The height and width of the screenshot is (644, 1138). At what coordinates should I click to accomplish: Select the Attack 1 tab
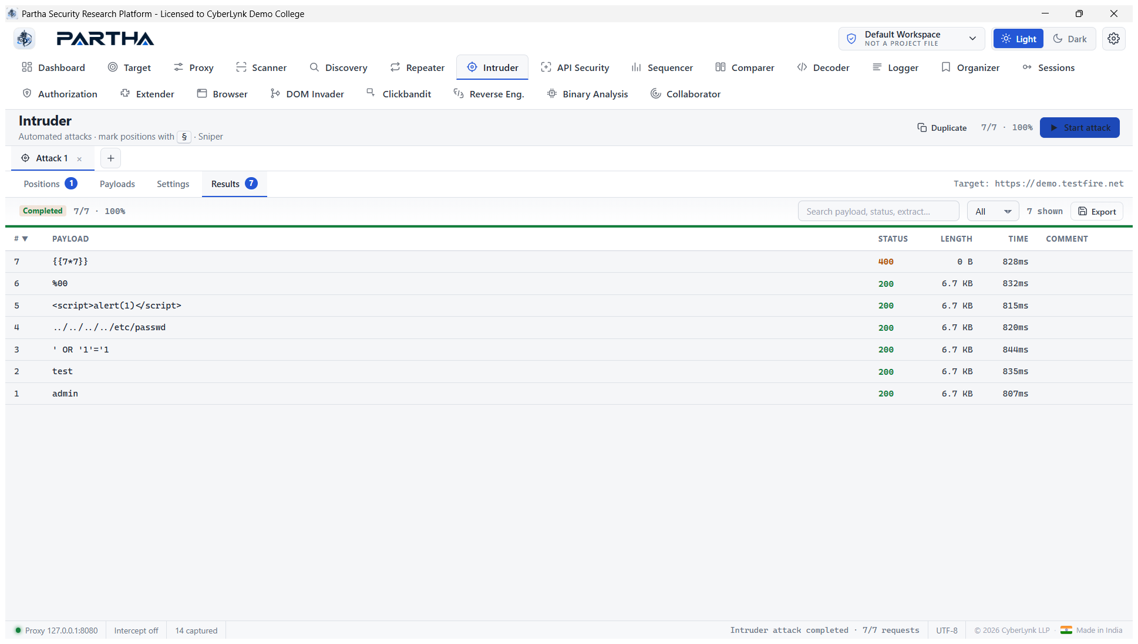[52, 158]
